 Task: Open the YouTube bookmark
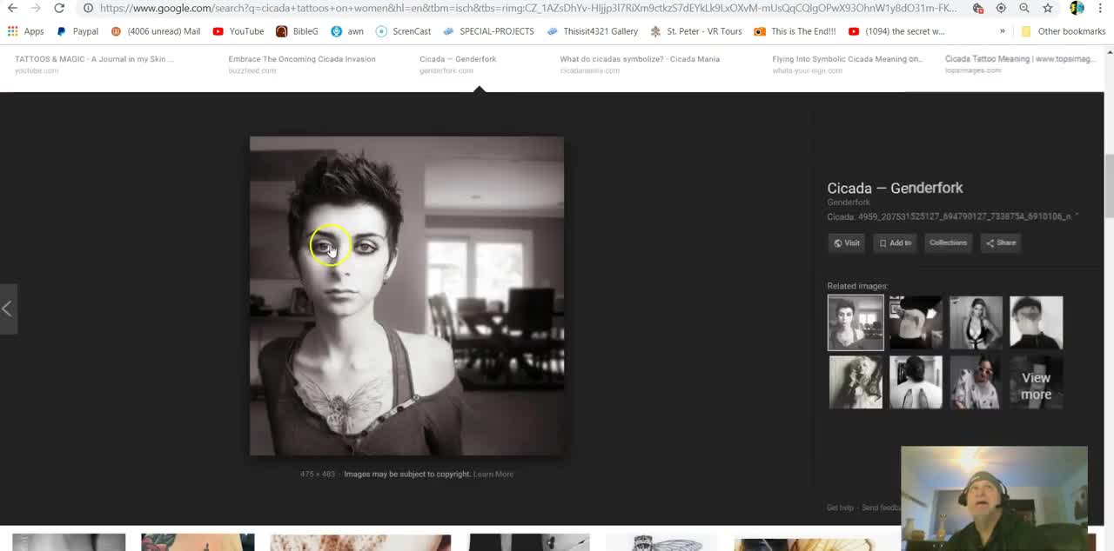238,31
